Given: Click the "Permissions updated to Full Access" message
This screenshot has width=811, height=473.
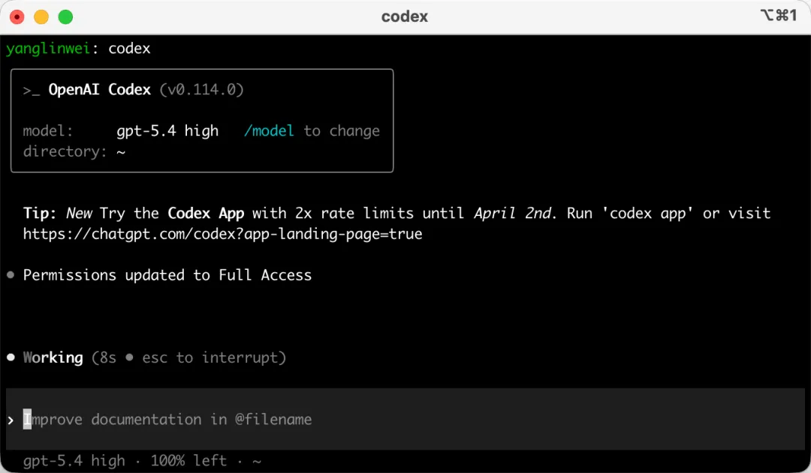Looking at the screenshot, I should pyautogui.click(x=167, y=275).
